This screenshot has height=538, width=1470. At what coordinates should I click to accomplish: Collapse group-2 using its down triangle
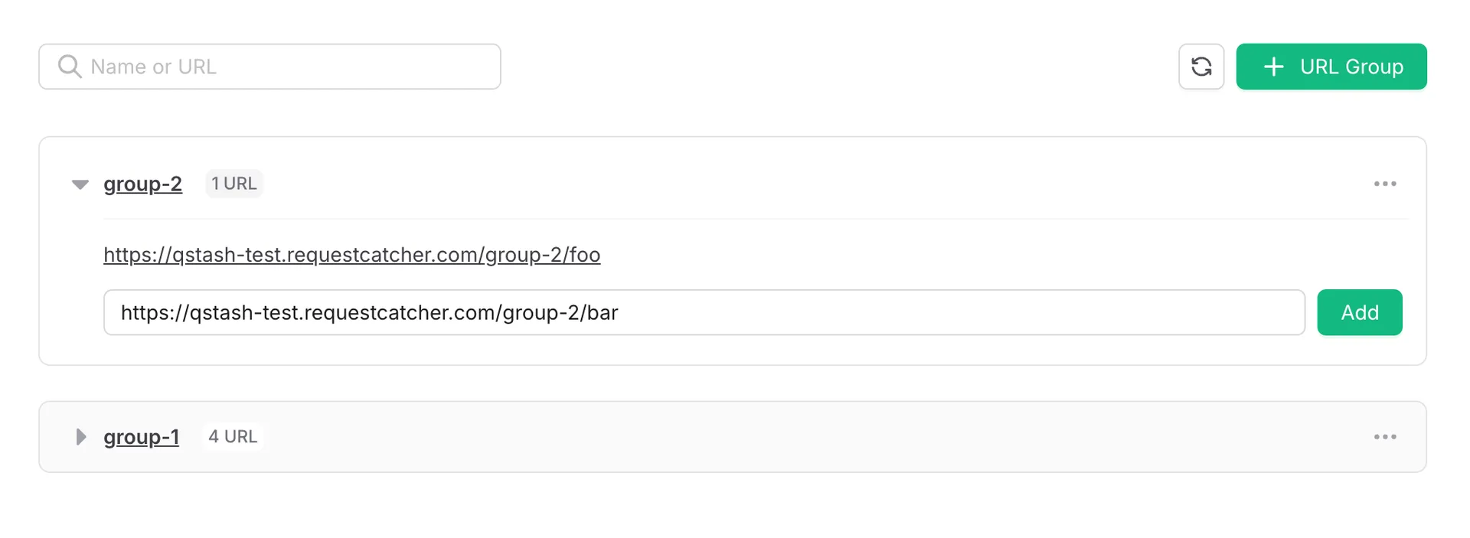pos(80,184)
